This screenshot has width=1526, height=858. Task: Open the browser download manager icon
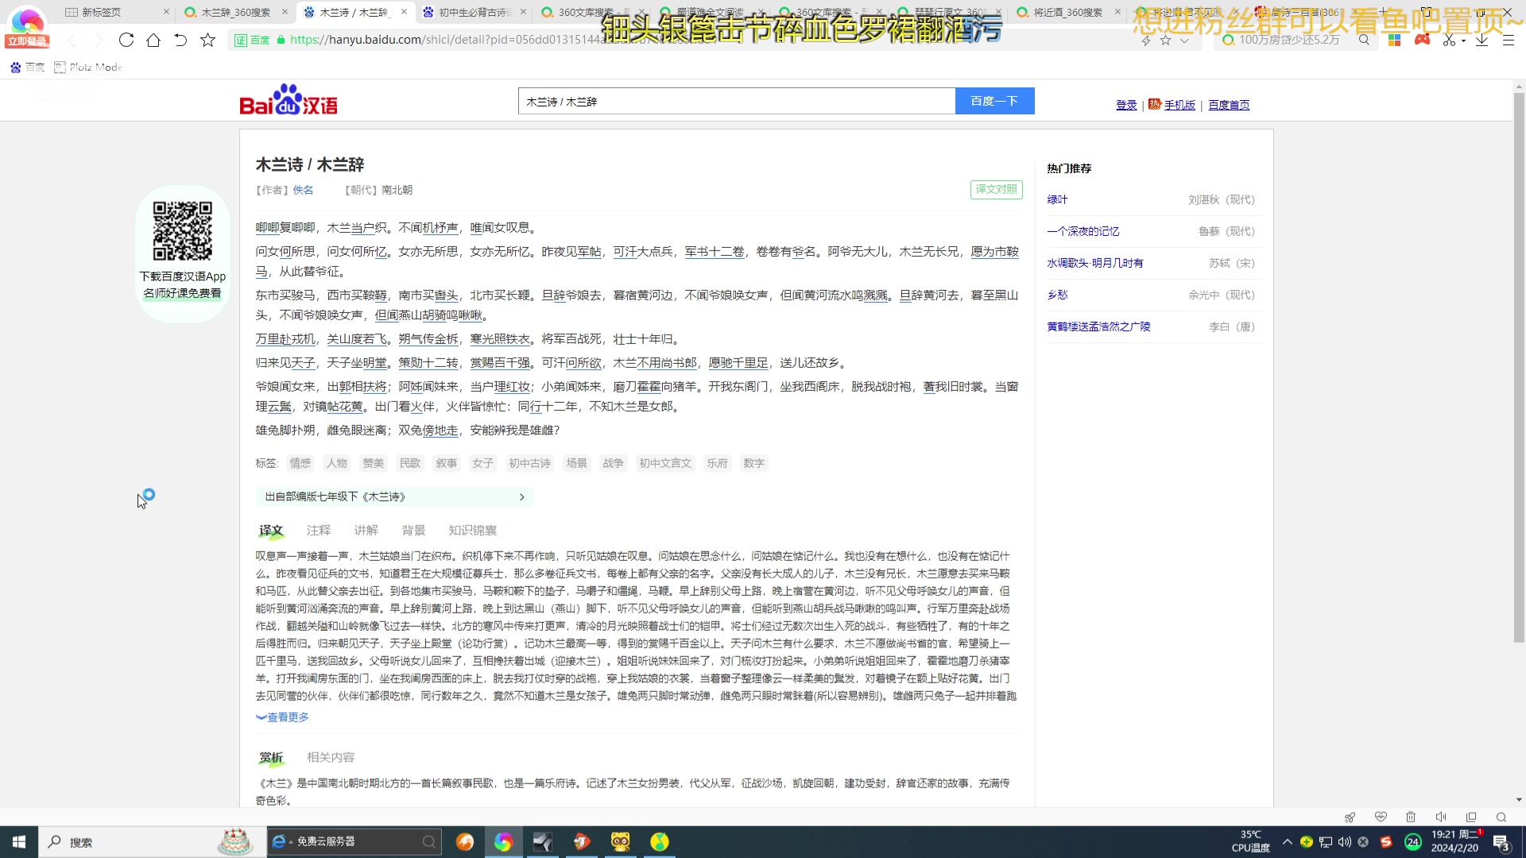[1481, 40]
